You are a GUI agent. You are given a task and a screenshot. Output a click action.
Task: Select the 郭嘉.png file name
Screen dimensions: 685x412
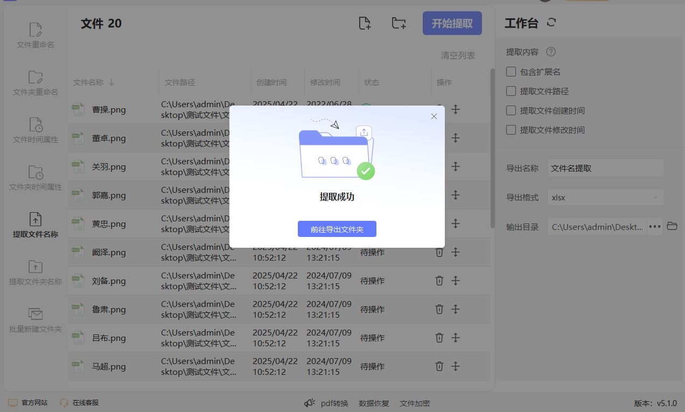click(109, 195)
